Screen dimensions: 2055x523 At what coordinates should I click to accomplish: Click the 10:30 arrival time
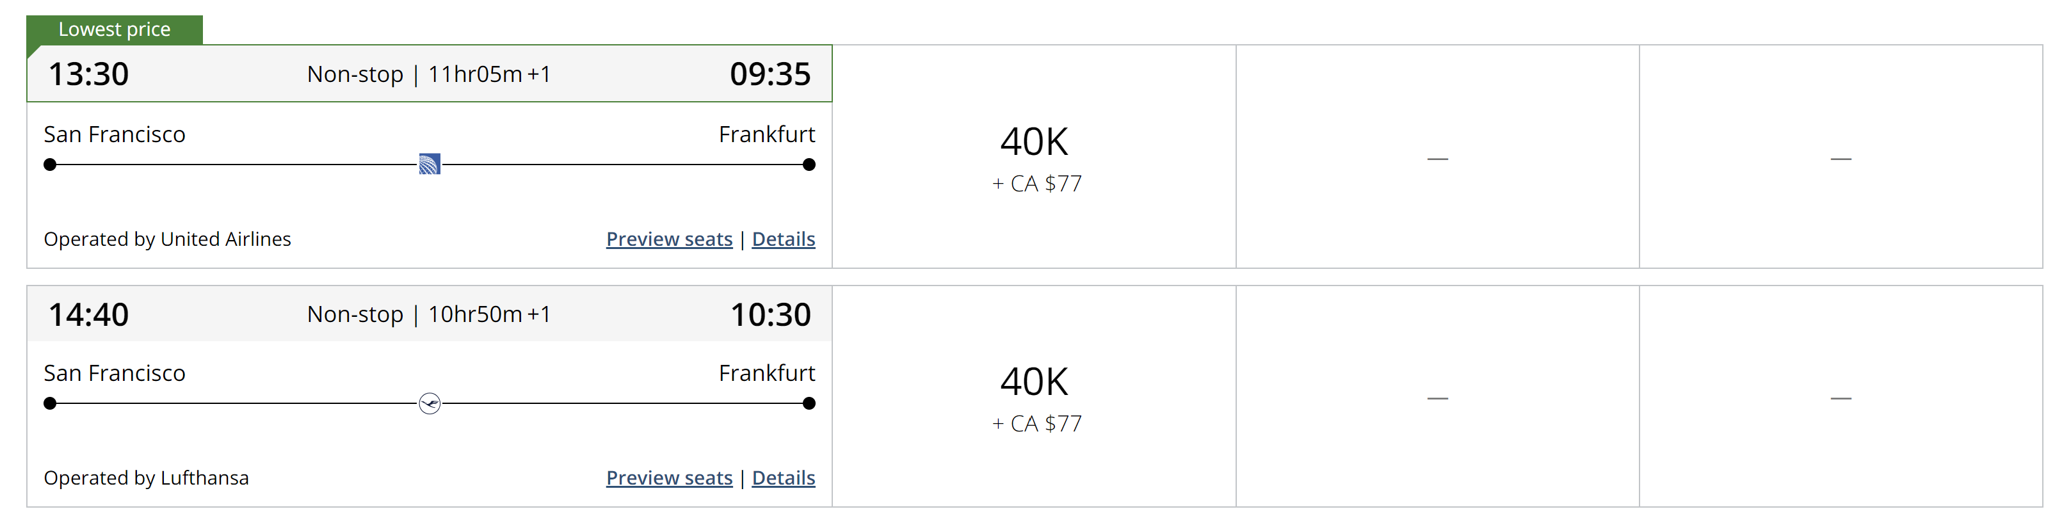(x=770, y=314)
